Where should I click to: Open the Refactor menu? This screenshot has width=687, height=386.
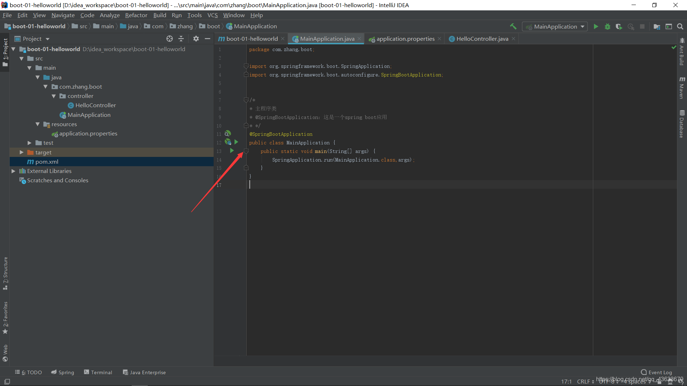136,15
